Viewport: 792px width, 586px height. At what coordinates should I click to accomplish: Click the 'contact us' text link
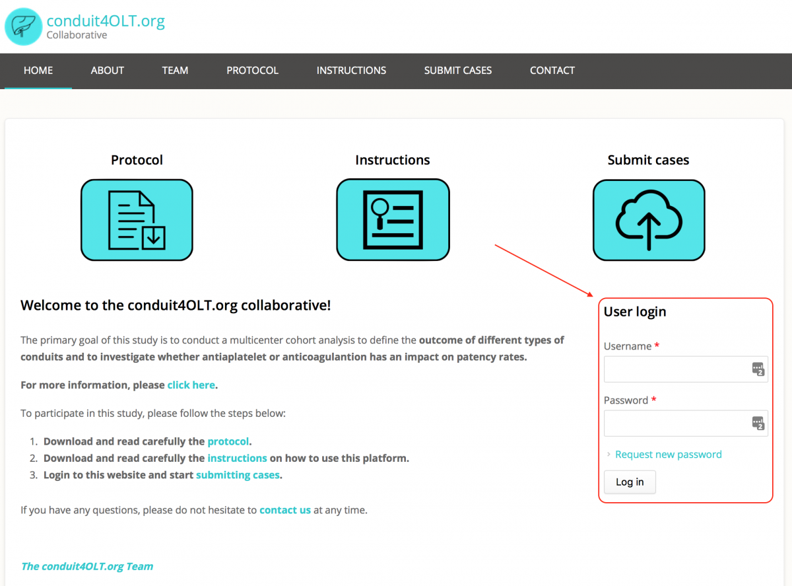(285, 510)
